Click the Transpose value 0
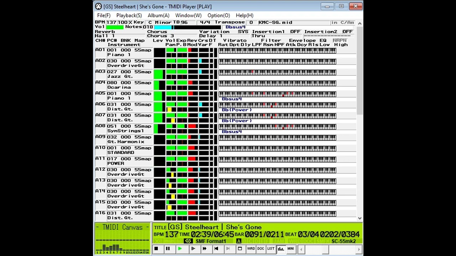This screenshot has width=456, height=256. [251, 22]
